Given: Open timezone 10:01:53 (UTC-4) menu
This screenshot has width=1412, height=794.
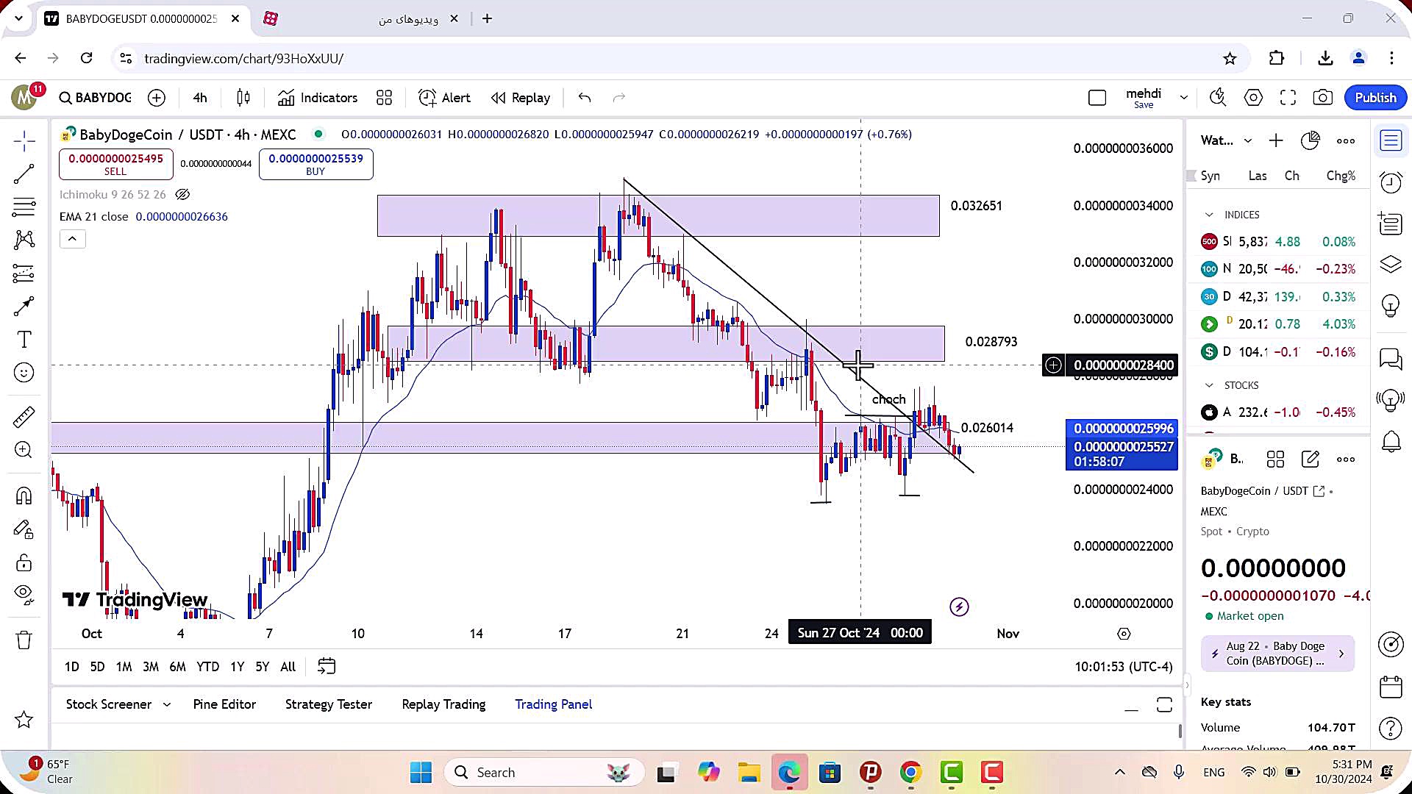Looking at the screenshot, I should coord(1124,667).
